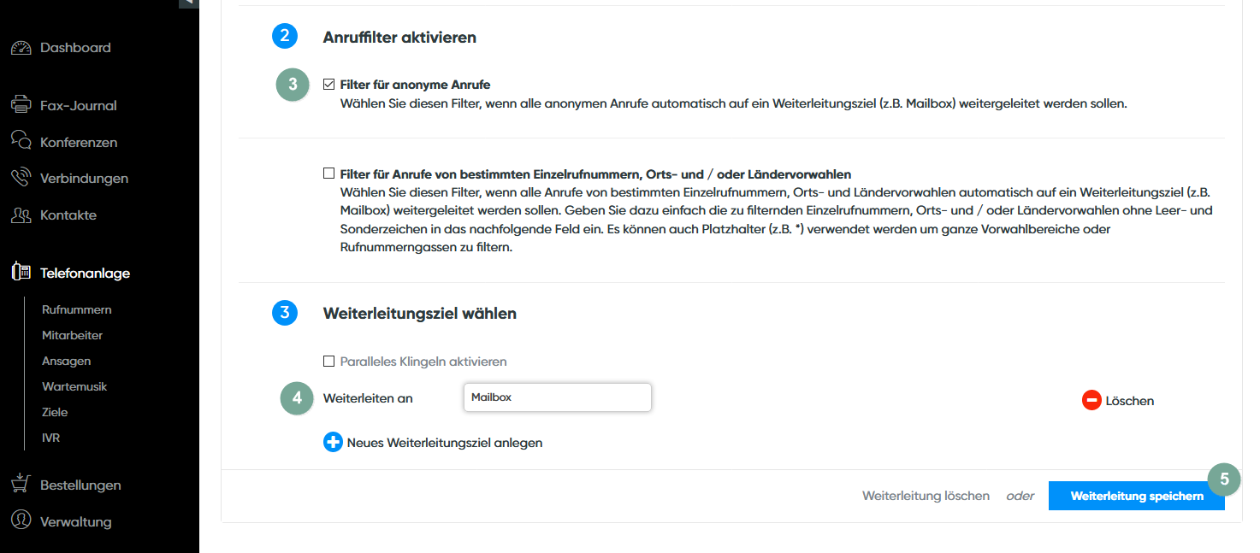Click the Fax-Journal printer icon
The image size is (1260, 553).
coord(21,105)
